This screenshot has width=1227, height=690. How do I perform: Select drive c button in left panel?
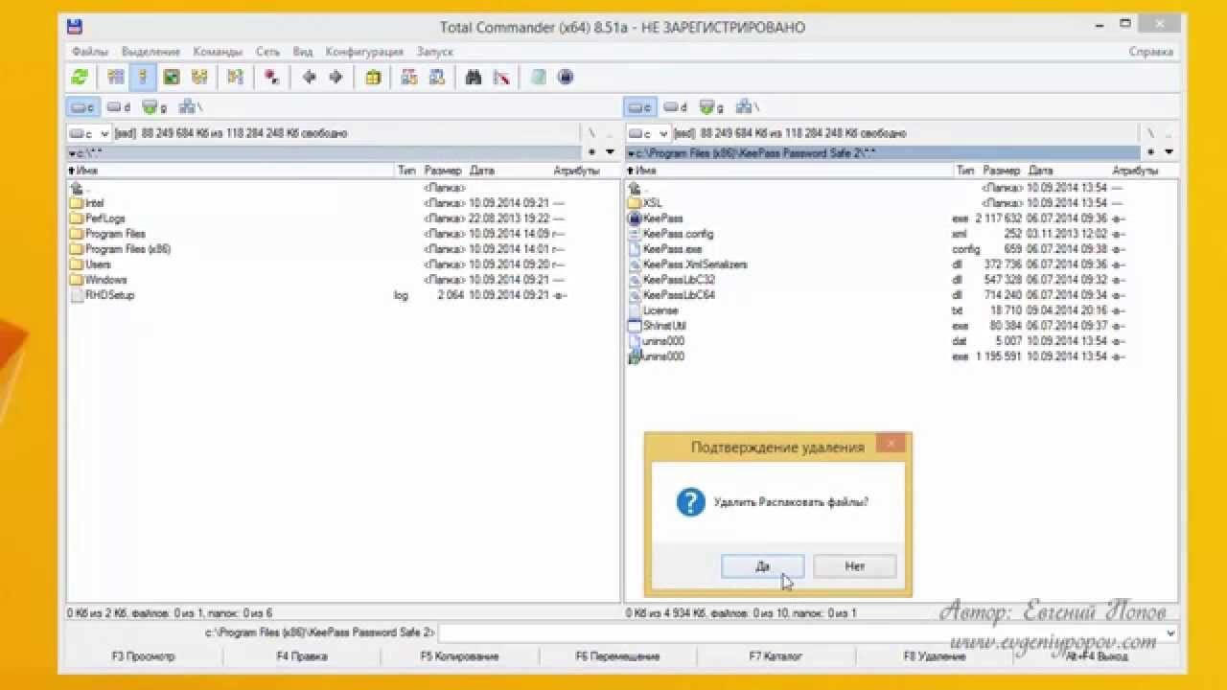82,107
